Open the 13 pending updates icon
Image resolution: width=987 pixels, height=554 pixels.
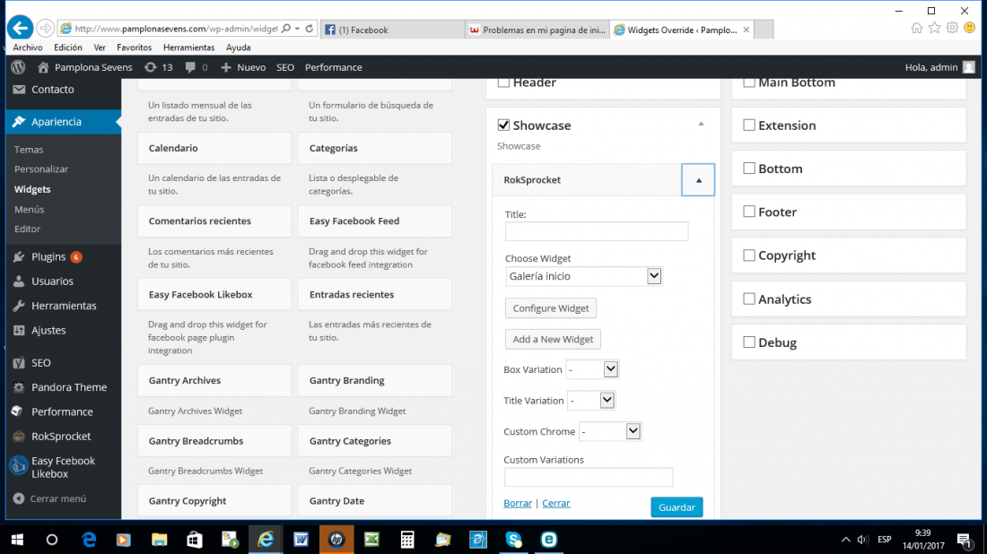tap(151, 67)
